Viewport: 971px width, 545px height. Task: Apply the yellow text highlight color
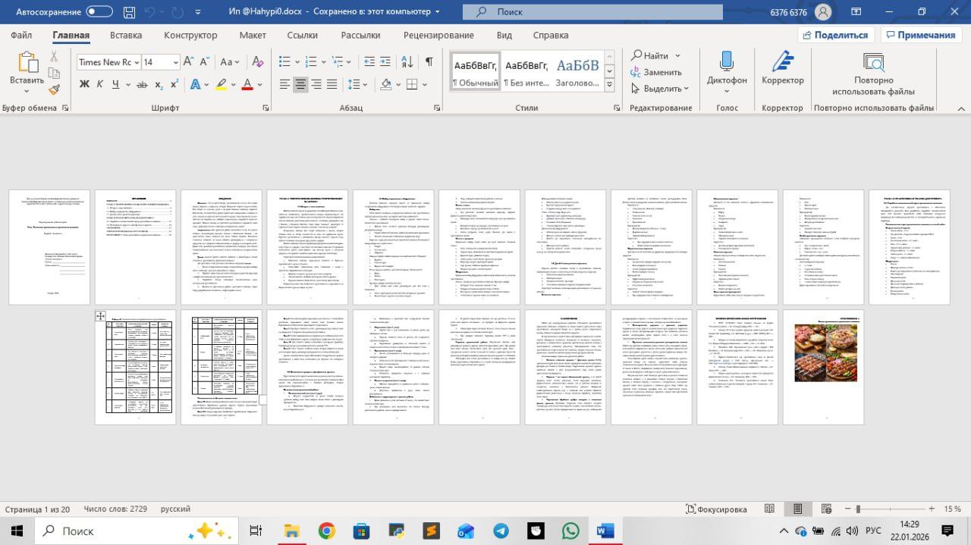(220, 84)
